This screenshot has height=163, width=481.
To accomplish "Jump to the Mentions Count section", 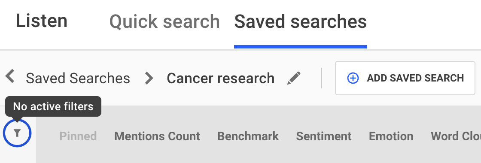I will 157,136.
